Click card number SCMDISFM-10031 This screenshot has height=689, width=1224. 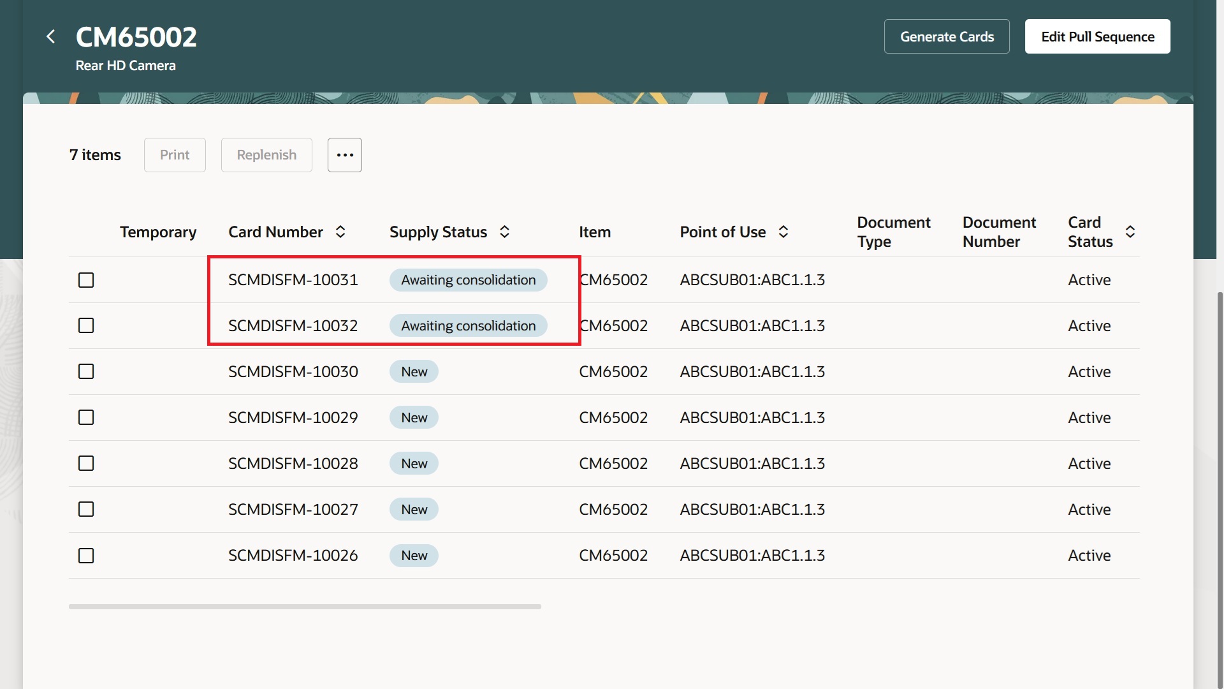293,280
